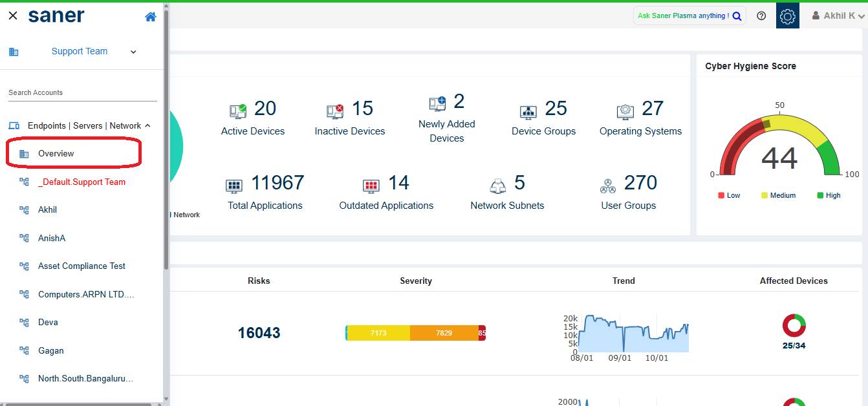Select Overview in the sidebar
This screenshot has height=406, width=868.
56,154
